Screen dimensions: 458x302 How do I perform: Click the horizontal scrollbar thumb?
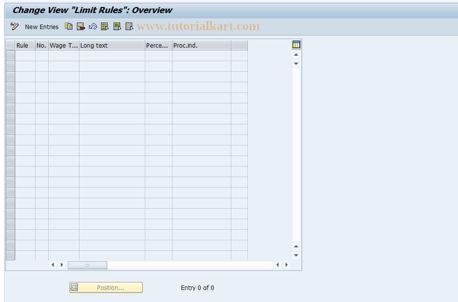(87, 265)
